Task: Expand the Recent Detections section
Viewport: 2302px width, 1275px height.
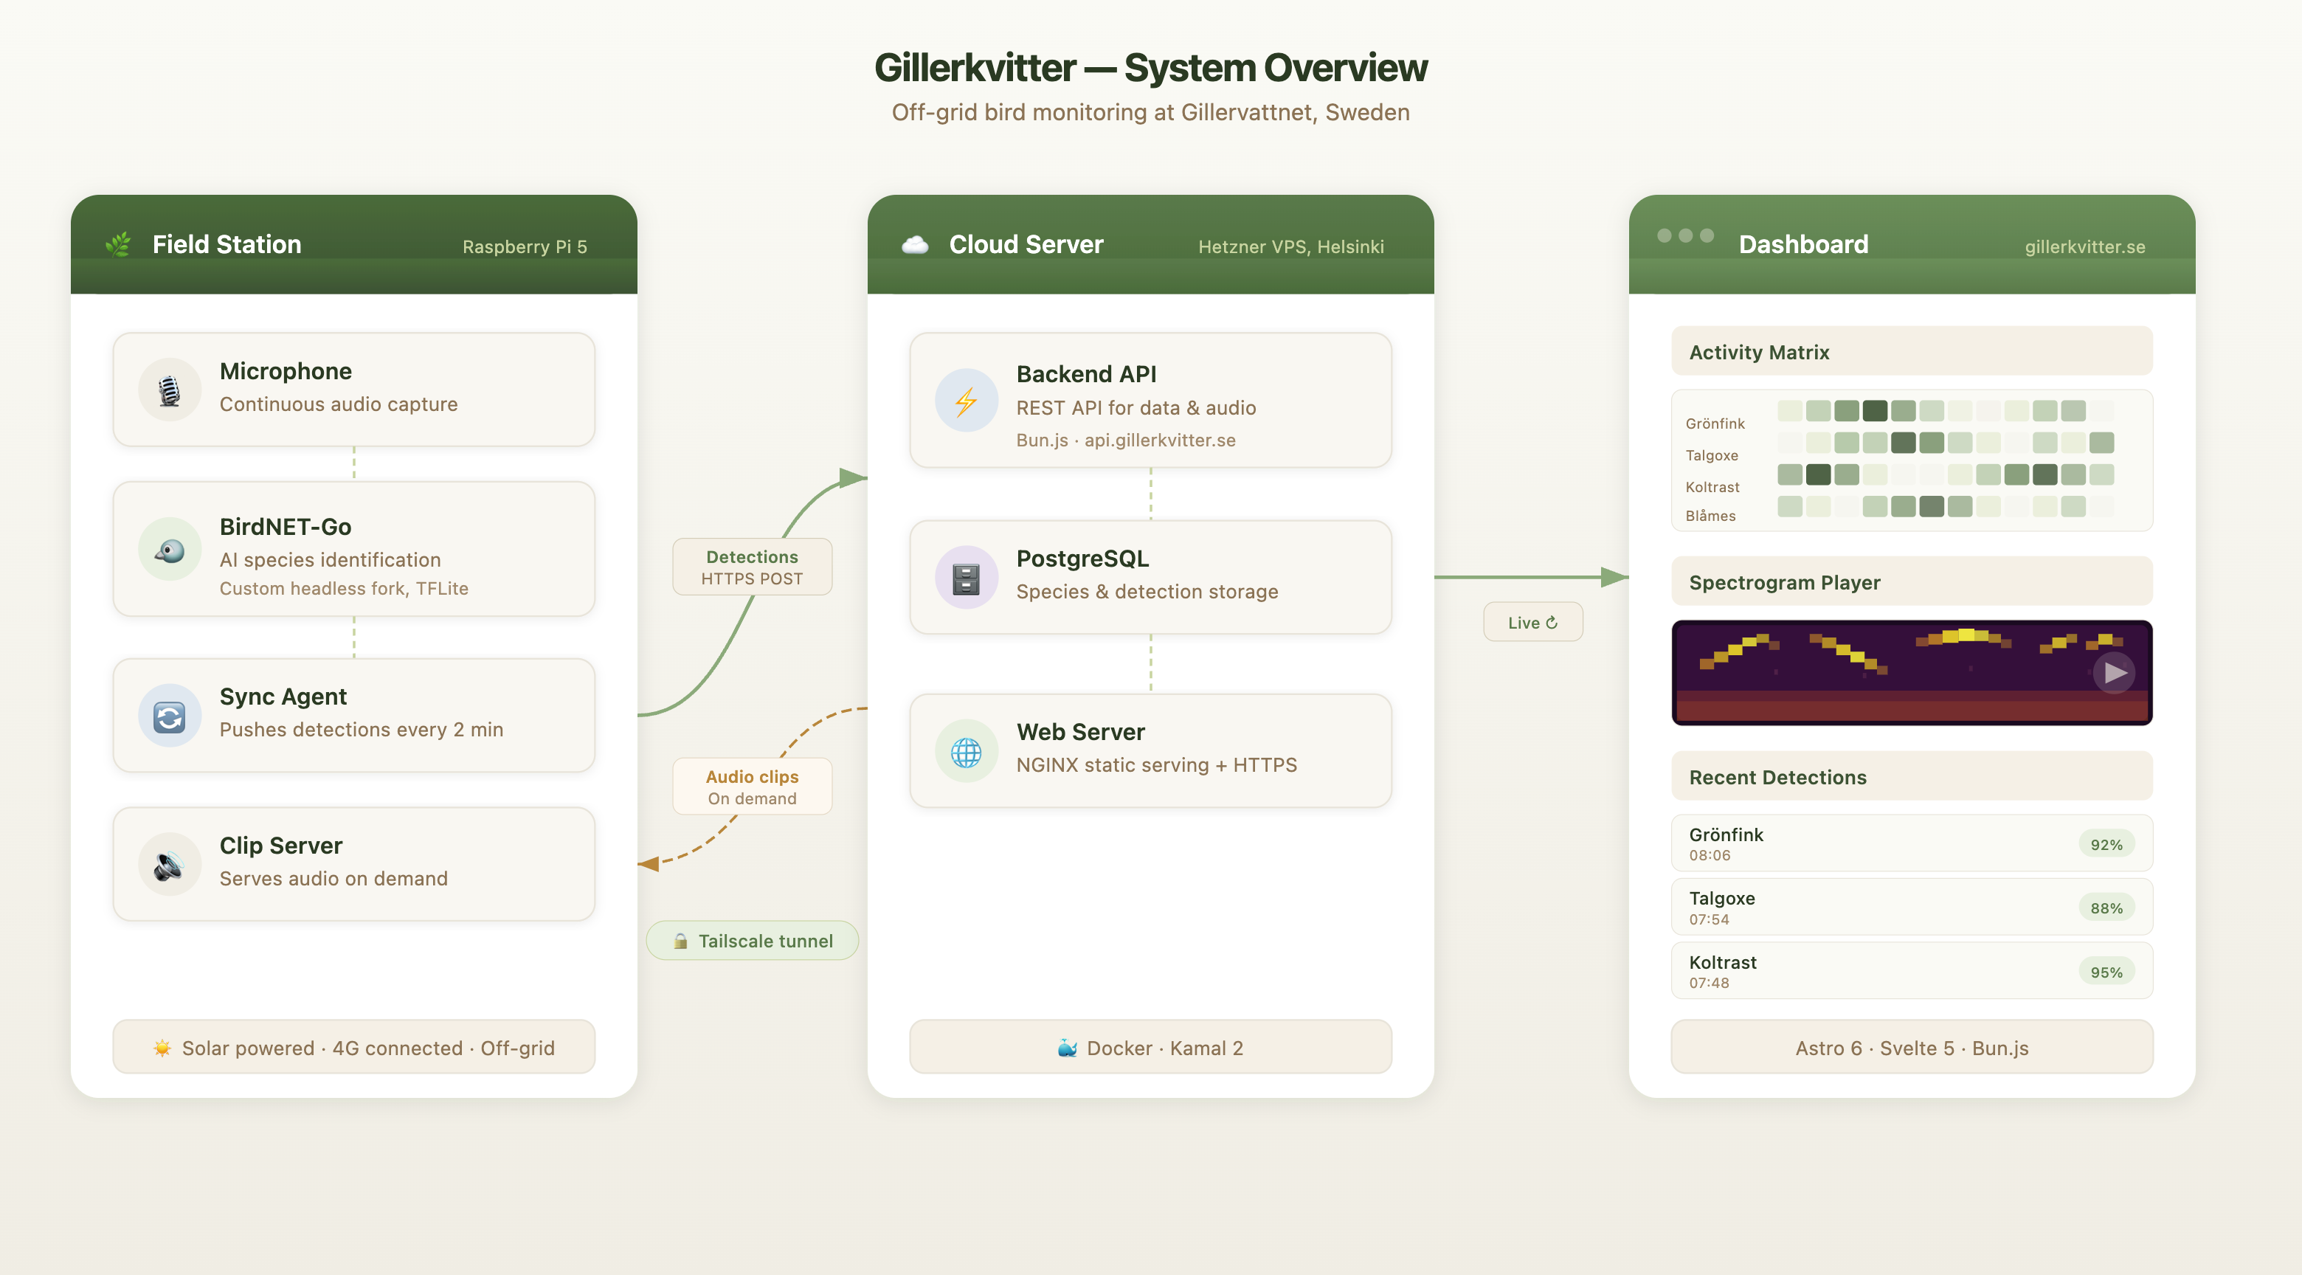Action: tap(1912, 776)
